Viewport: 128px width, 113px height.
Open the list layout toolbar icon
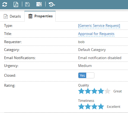pos(39,4)
